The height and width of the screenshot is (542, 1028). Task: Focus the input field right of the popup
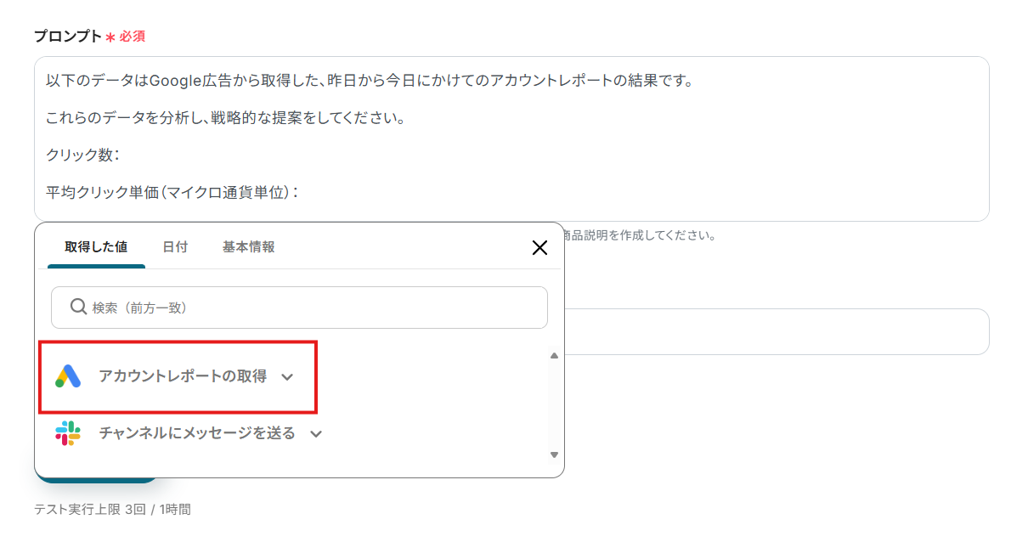click(775, 332)
